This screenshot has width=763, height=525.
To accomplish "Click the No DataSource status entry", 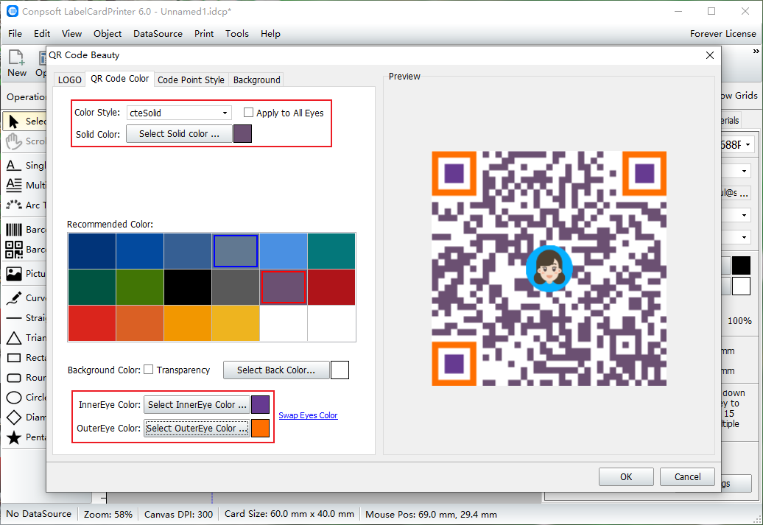I will 38,514.
